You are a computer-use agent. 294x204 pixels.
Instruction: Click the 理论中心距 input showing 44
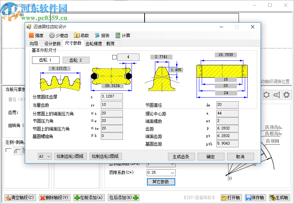227,113
